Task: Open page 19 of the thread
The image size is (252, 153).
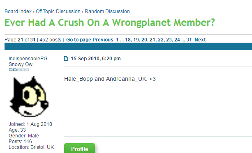Action: (x=136, y=40)
